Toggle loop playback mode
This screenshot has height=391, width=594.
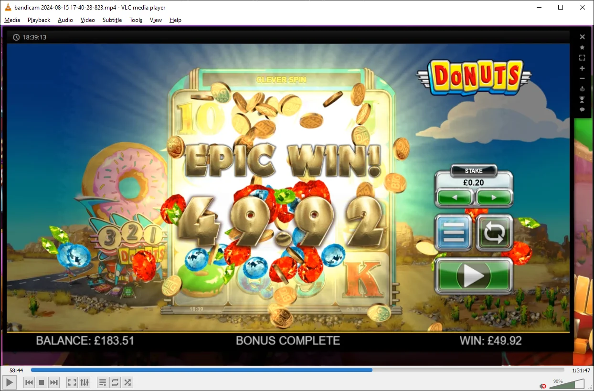pos(115,382)
